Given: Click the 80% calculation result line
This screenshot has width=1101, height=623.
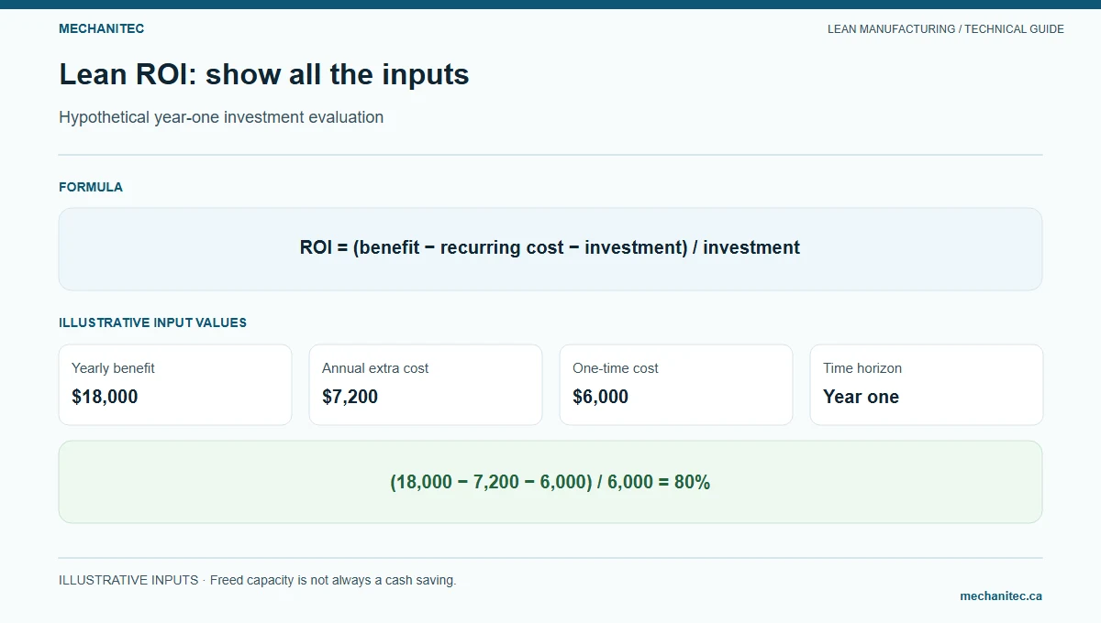Looking at the screenshot, I should coord(550,482).
